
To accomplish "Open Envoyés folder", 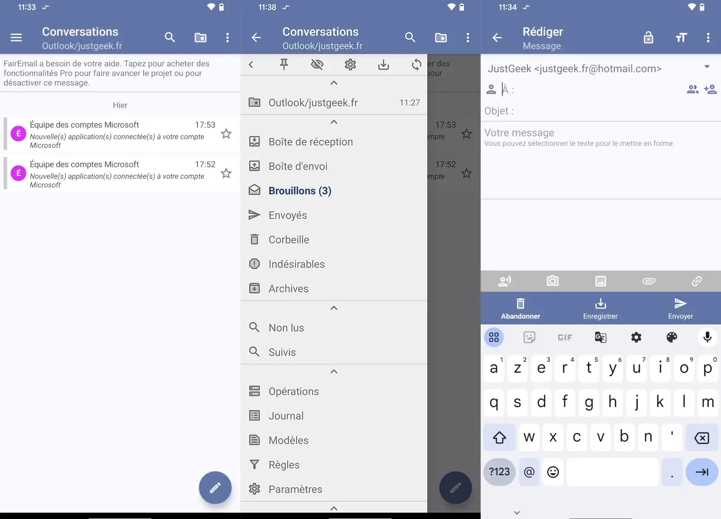I will pyautogui.click(x=334, y=215).
